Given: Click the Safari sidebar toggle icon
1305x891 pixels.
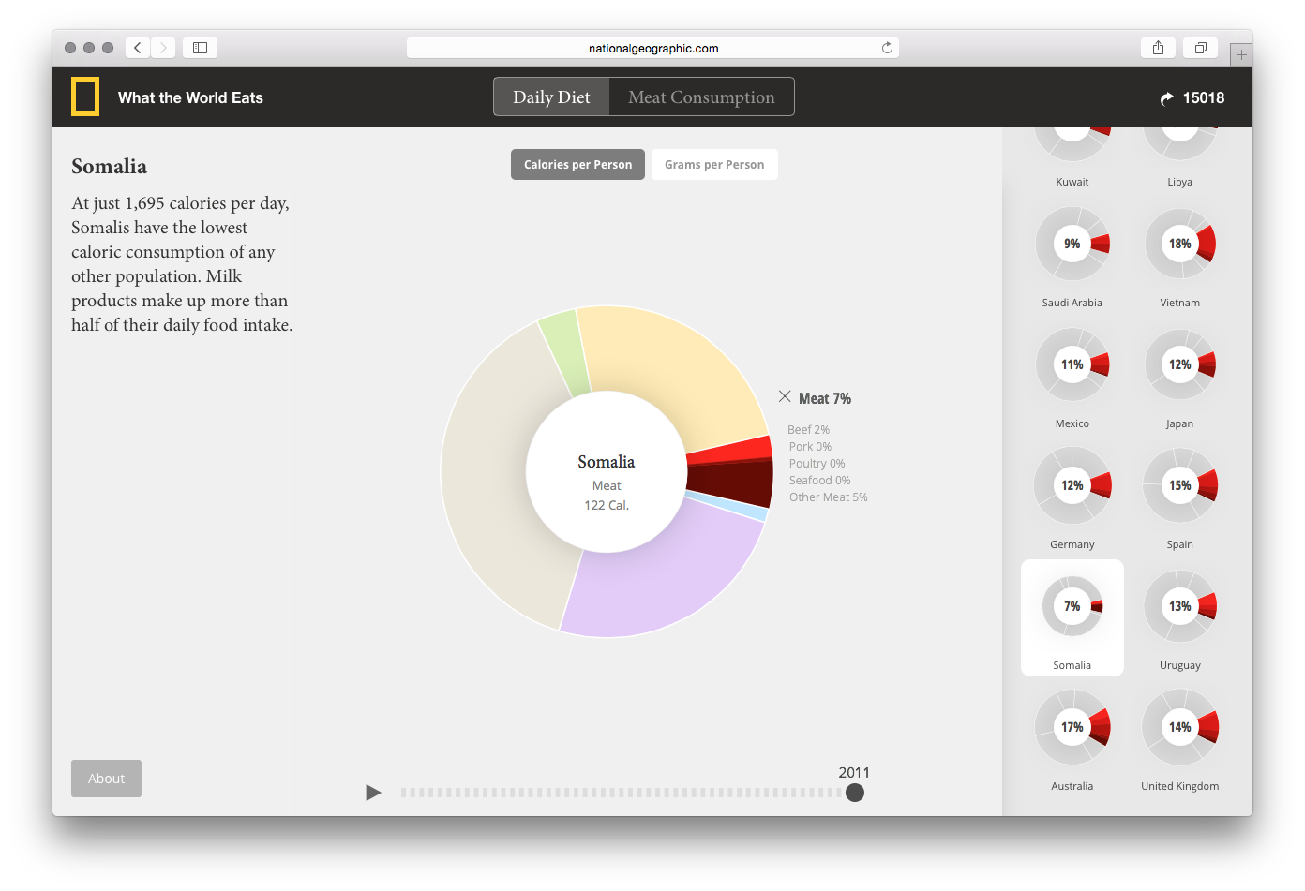Looking at the screenshot, I should [x=200, y=48].
